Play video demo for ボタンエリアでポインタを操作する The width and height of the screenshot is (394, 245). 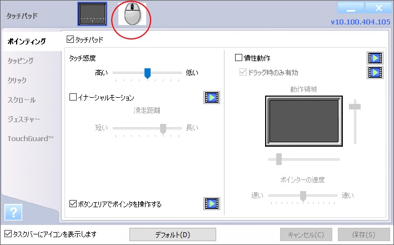pyautogui.click(x=212, y=203)
